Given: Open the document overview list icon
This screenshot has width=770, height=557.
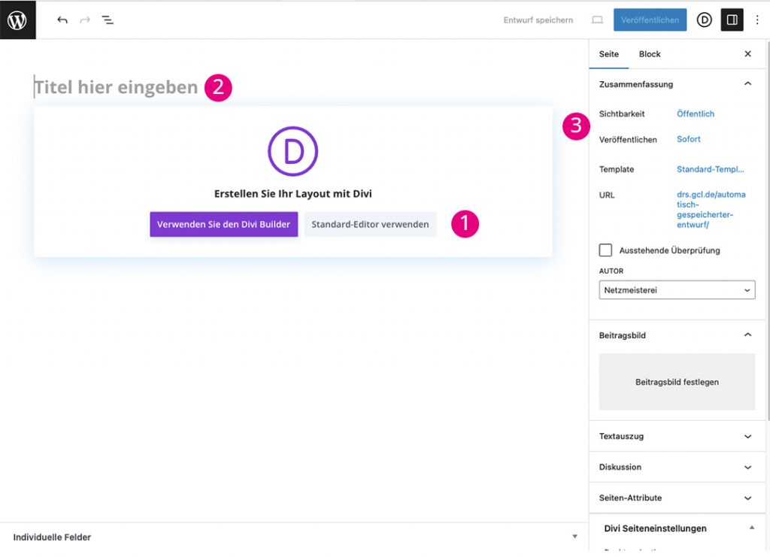Looking at the screenshot, I should pos(108,20).
